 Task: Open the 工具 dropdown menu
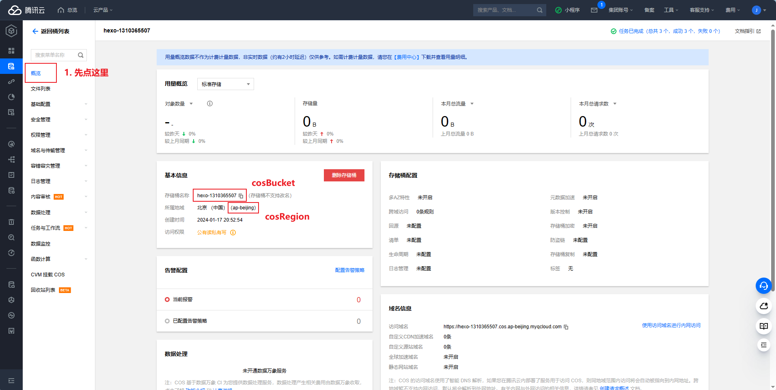pos(671,10)
